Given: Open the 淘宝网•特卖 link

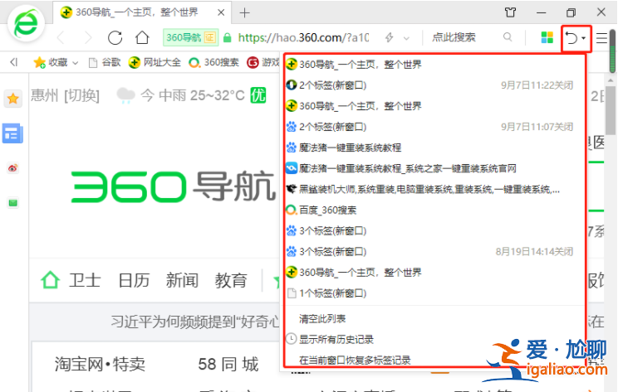Looking at the screenshot, I should [x=100, y=364].
